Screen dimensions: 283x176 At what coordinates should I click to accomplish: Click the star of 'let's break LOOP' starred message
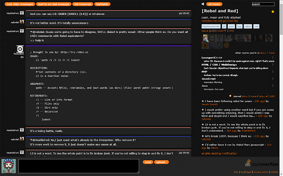(x=203, y=136)
